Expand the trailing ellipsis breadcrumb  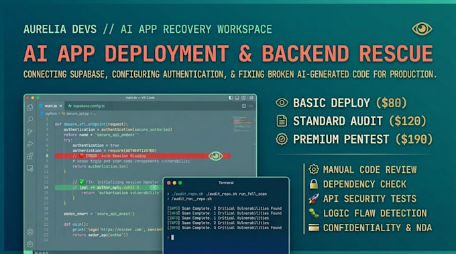(x=95, y=114)
